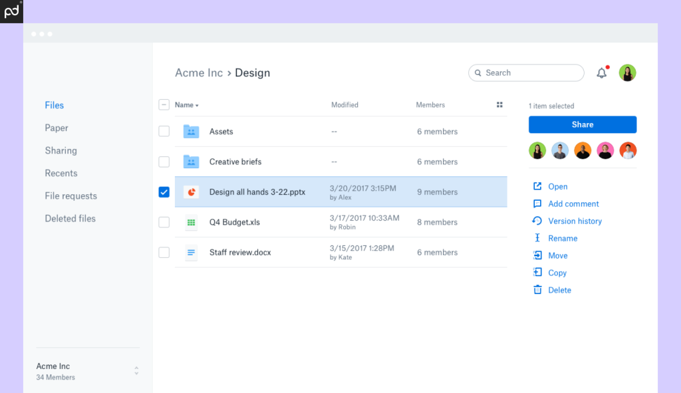681x393 pixels.
Task: Click first shared member avatar with green background
Action: (537, 151)
